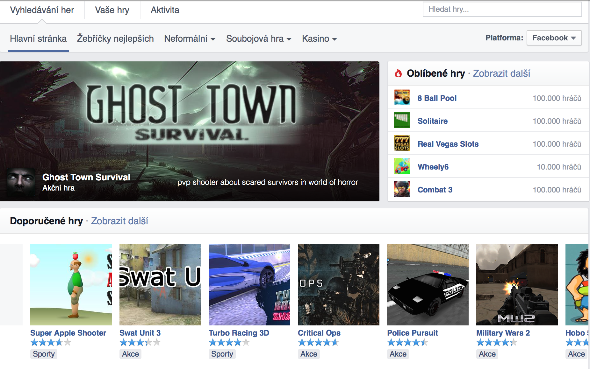
Task: Open the Swat Unit 3 thumbnail
Action: [160, 285]
